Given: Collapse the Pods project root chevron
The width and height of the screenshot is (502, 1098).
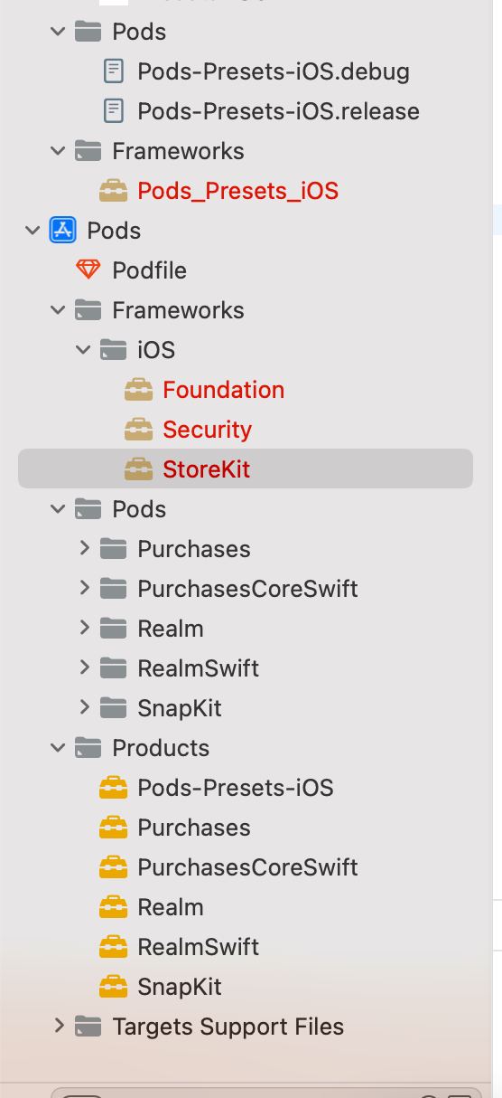Looking at the screenshot, I should pyautogui.click(x=33, y=231).
